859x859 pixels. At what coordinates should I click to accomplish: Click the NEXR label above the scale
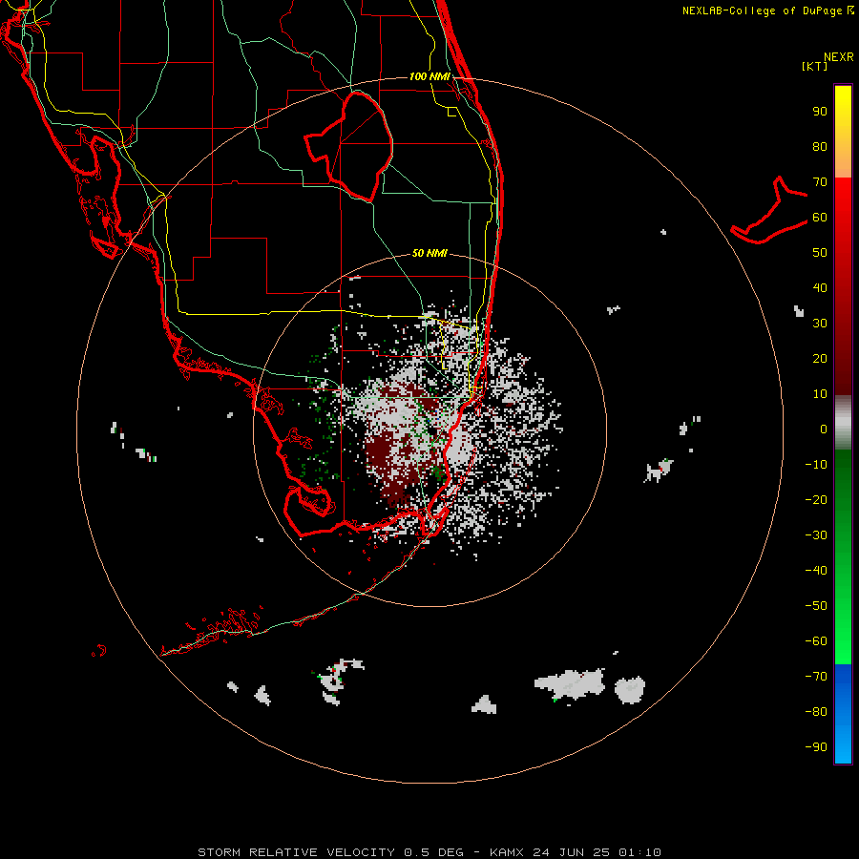tap(839, 57)
